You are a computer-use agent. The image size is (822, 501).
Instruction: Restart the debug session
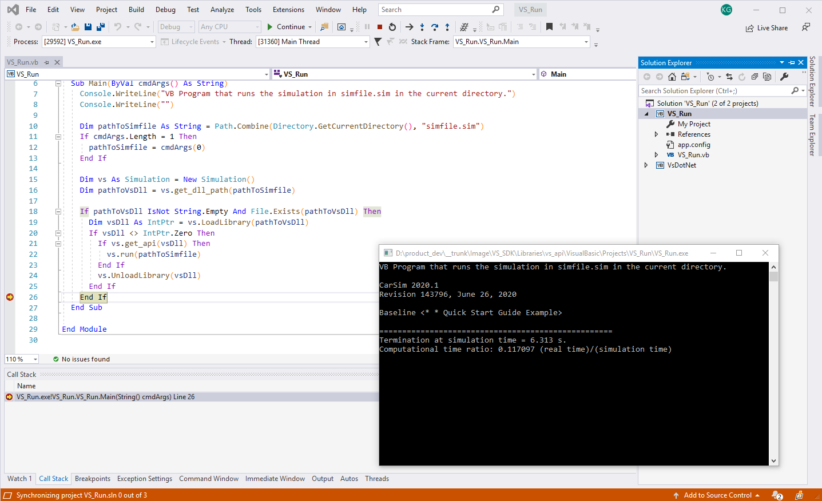tap(392, 27)
